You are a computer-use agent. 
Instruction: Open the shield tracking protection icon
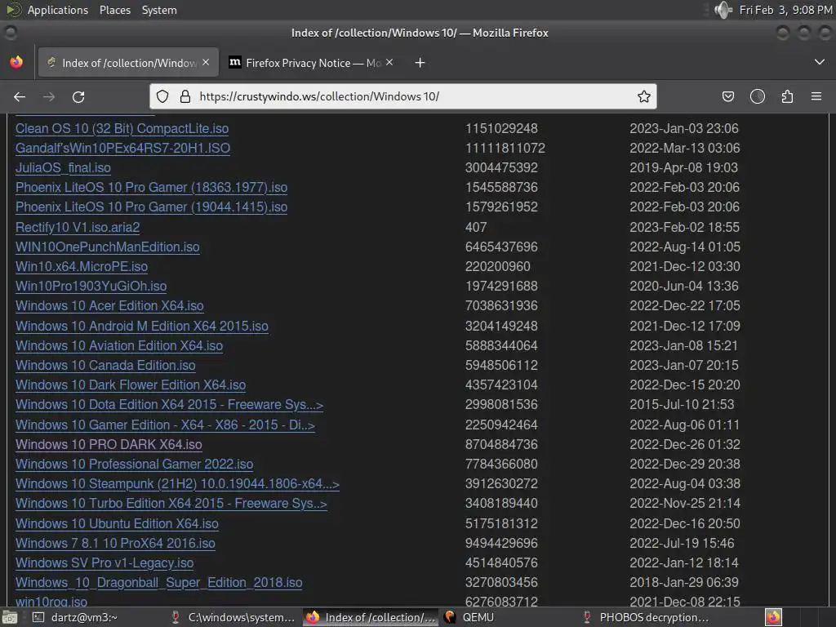(x=162, y=96)
